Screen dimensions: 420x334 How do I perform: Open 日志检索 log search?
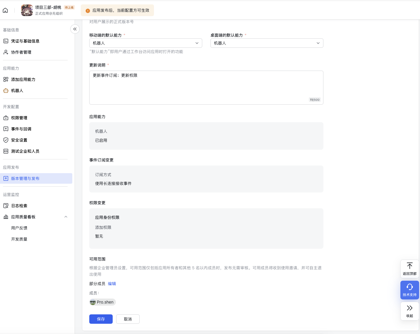(19, 206)
